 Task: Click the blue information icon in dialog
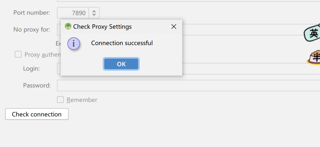(x=73, y=44)
